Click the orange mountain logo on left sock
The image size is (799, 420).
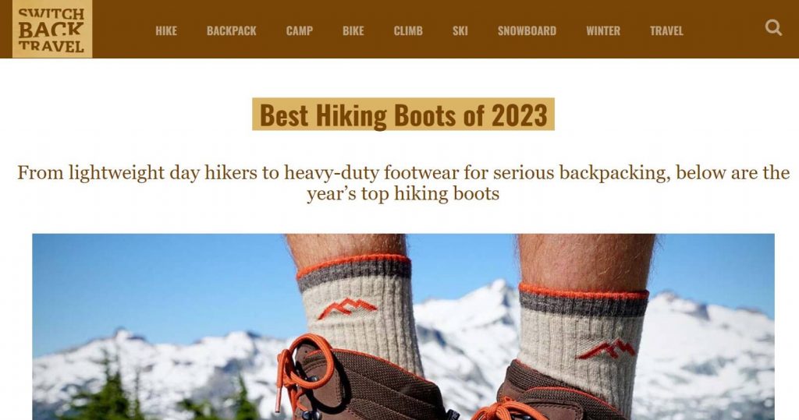pyautogui.click(x=347, y=308)
